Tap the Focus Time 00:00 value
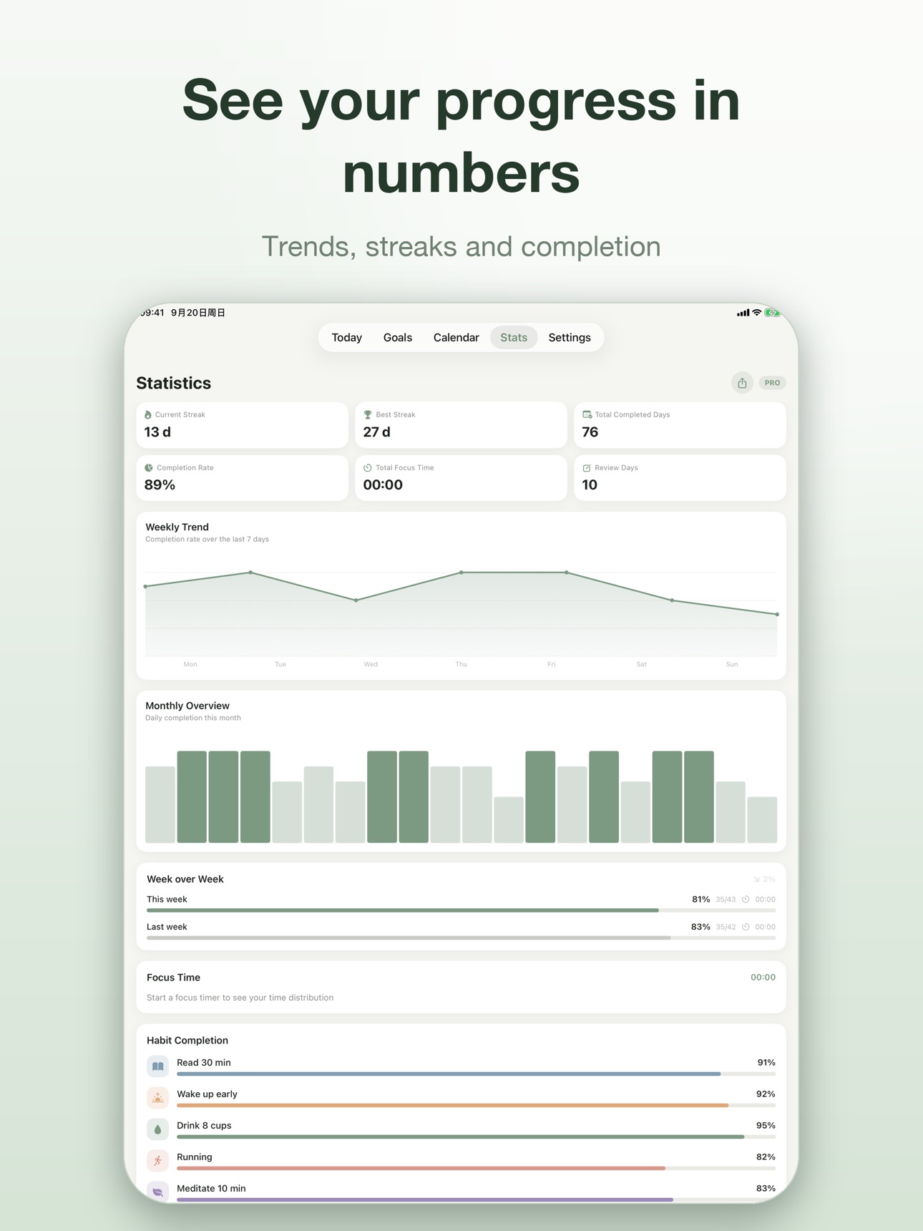 tap(763, 978)
